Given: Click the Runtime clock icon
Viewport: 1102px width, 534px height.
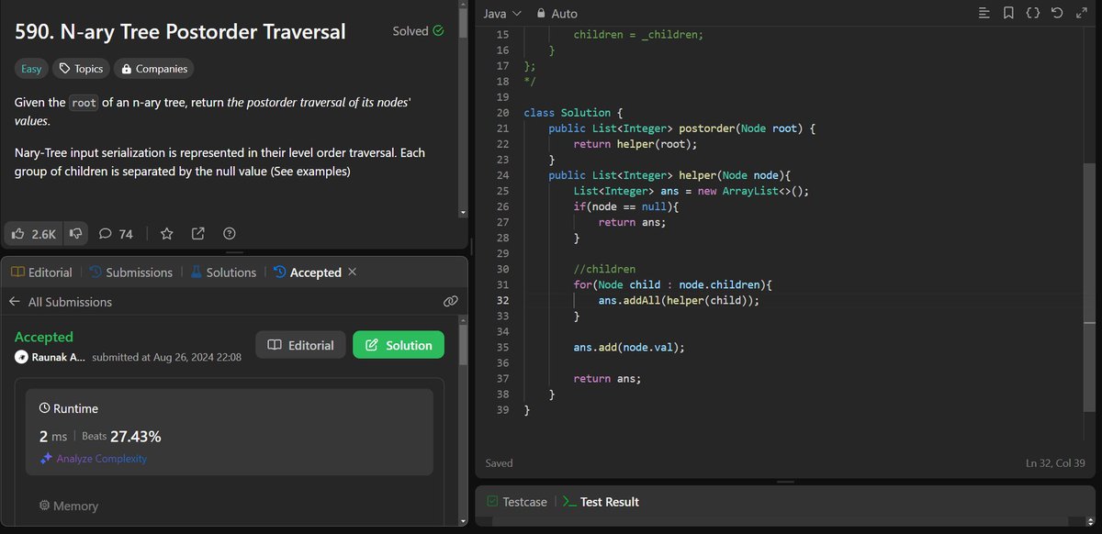Looking at the screenshot, I should (45, 408).
